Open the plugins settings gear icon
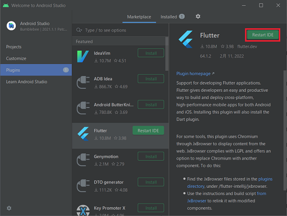 (198, 16)
